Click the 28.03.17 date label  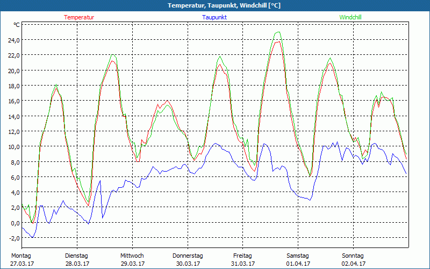pyautogui.click(x=77, y=264)
